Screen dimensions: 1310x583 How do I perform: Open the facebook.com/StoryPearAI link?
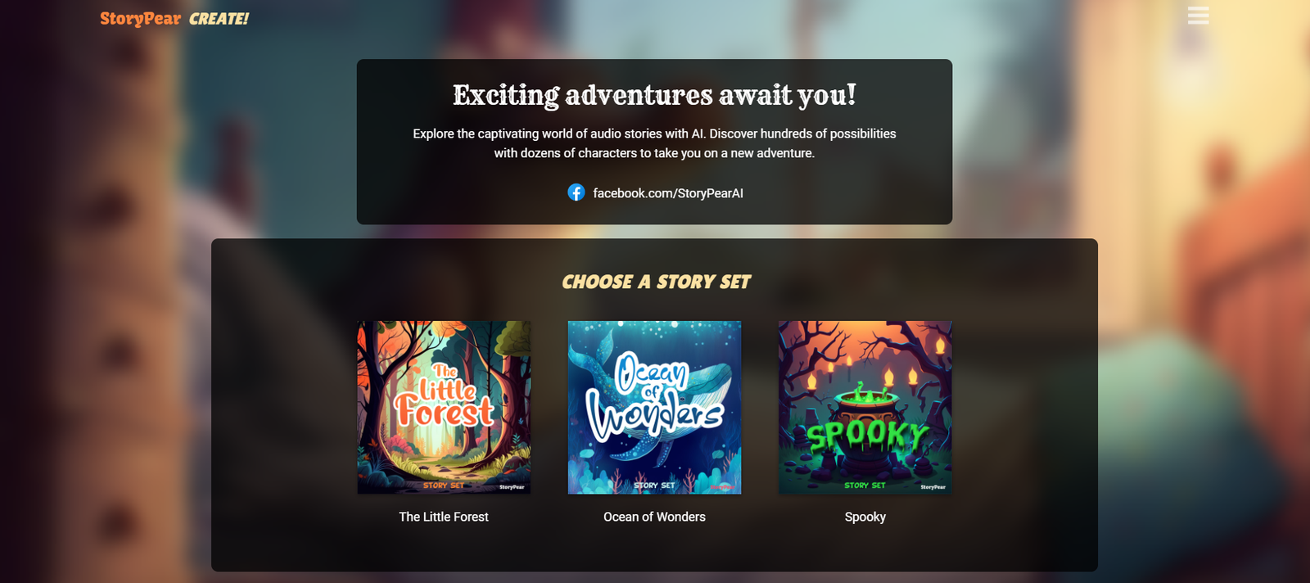(668, 193)
